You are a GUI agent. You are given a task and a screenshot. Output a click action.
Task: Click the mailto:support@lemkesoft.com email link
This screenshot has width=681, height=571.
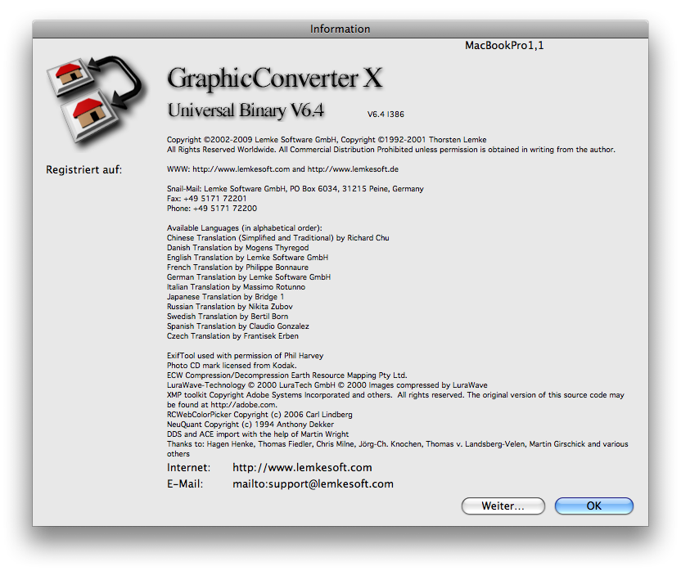click(x=313, y=483)
